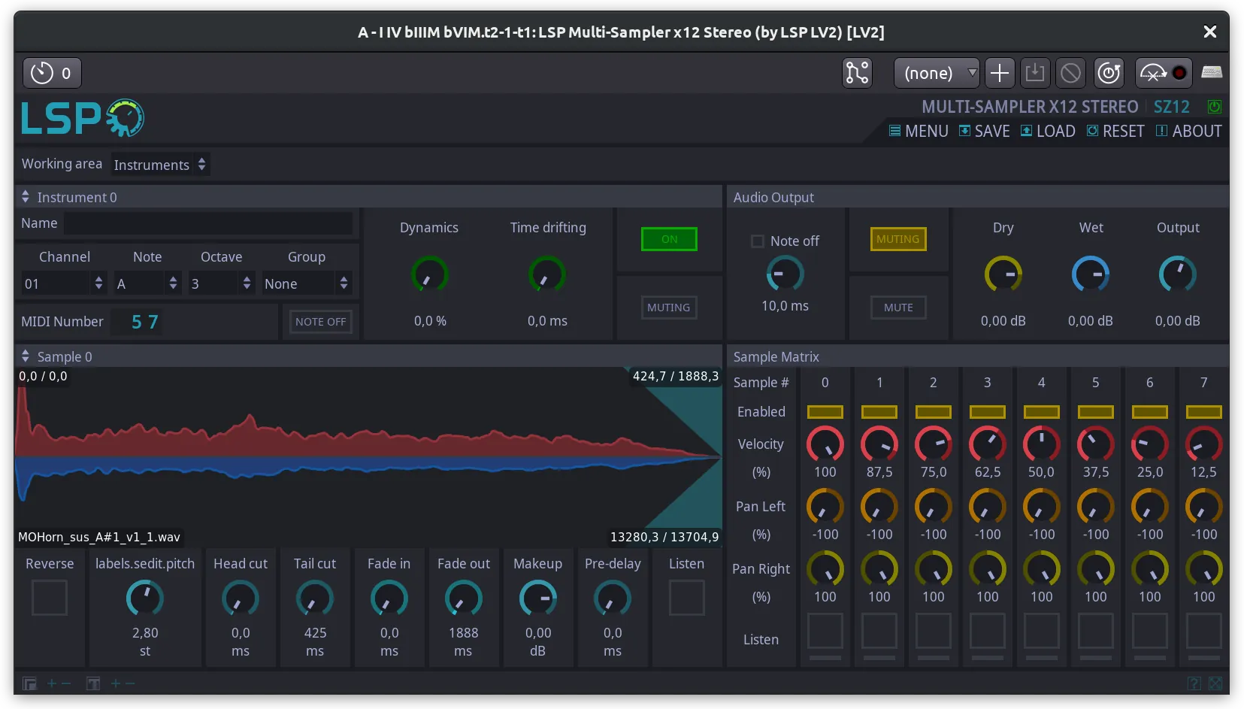Screen dimensions: 1244x709
Task: Click the SZ12 plugin label
Action: click(1172, 107)
